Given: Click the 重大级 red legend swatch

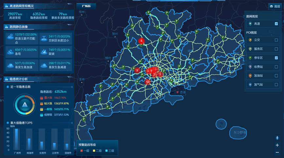Looking at the screenshot, I should (42, 98).
